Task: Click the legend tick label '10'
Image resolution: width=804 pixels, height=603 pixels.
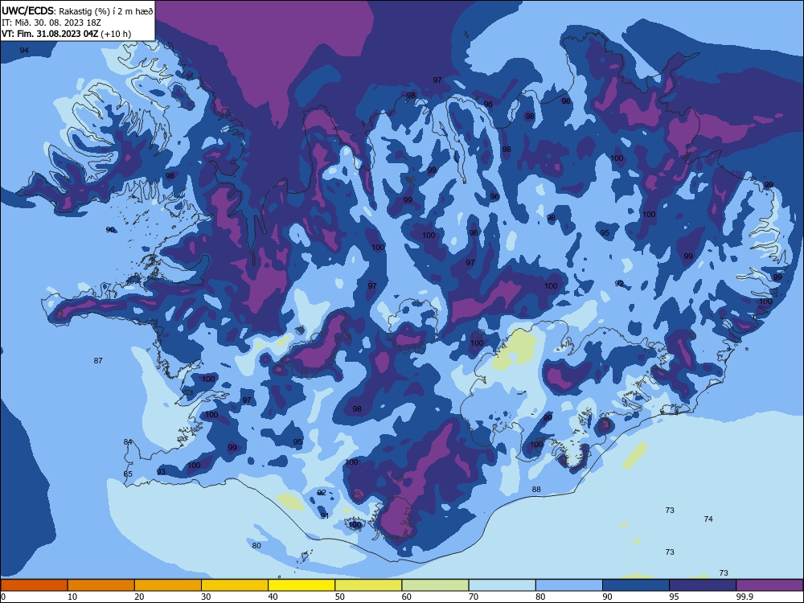Action: coord(72,597)
